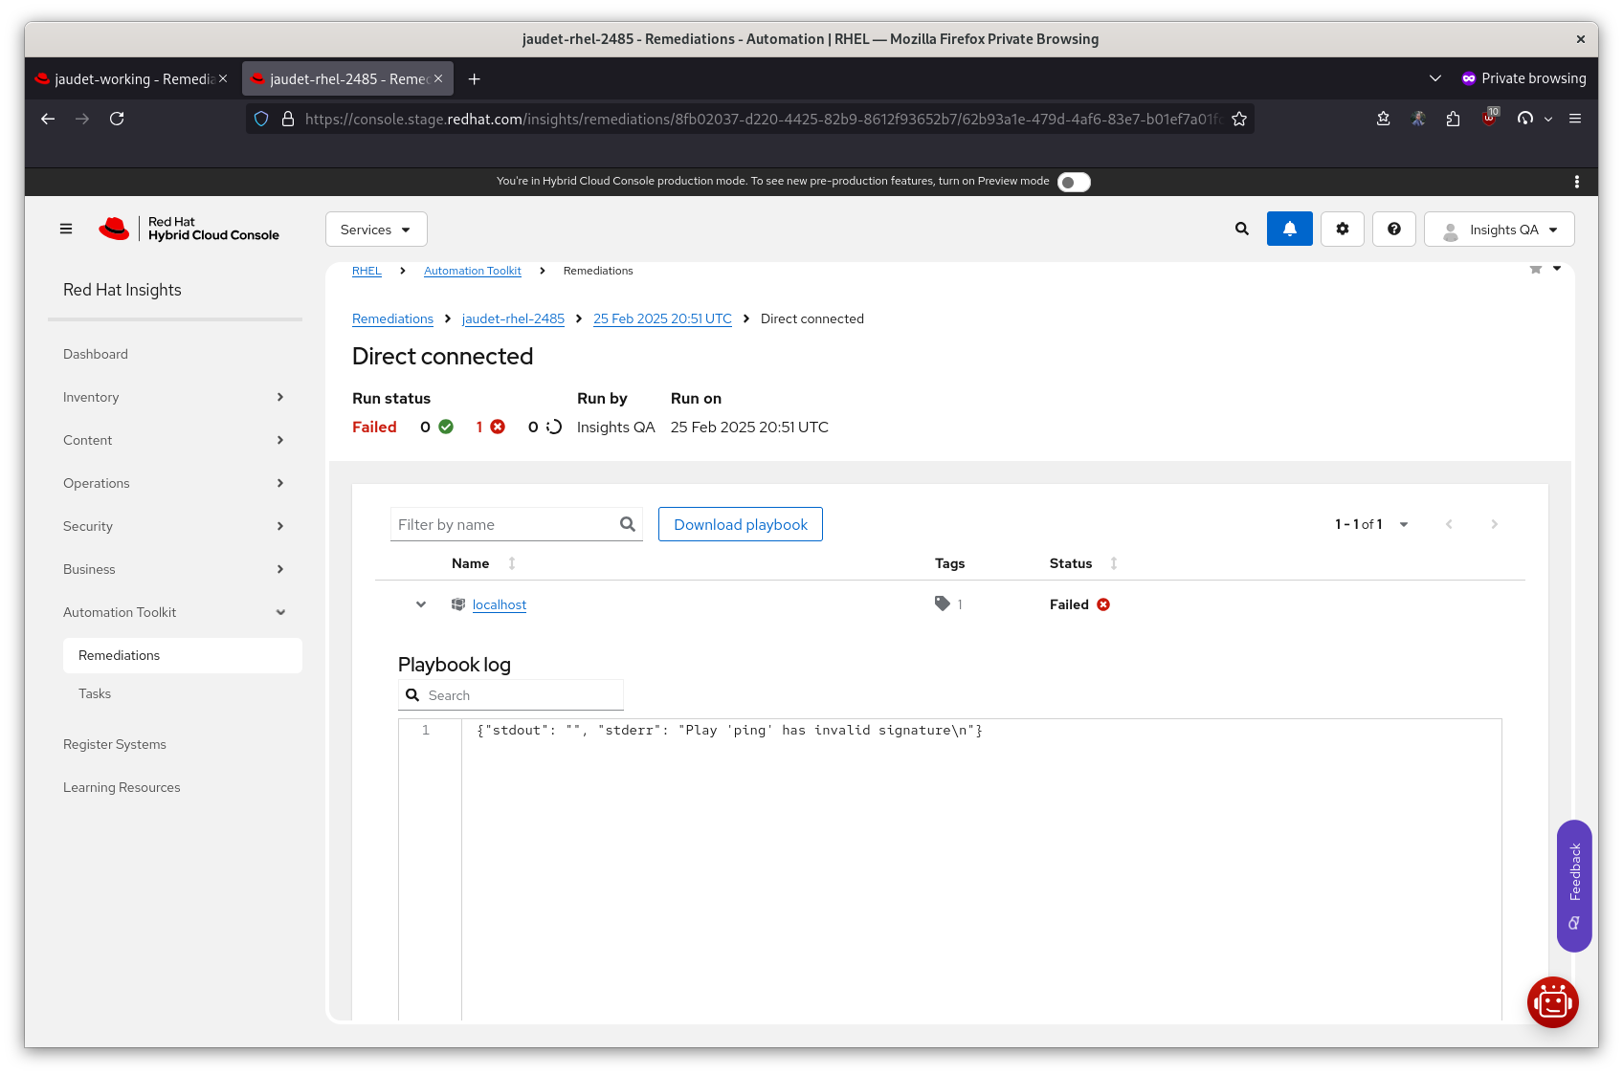Go to the RHEL breadcrumb link
The image size is (1623, 1075).
367,271
